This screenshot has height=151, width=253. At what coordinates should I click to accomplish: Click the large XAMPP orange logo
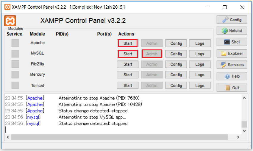pos(10,21)
